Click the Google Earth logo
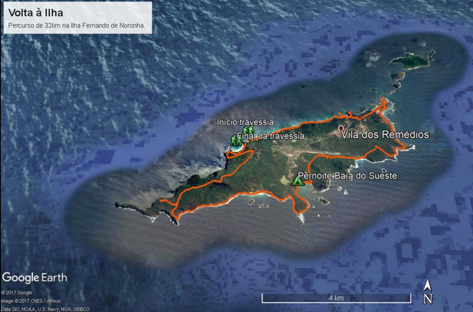The image size is (473, 312). coord(35,278)
